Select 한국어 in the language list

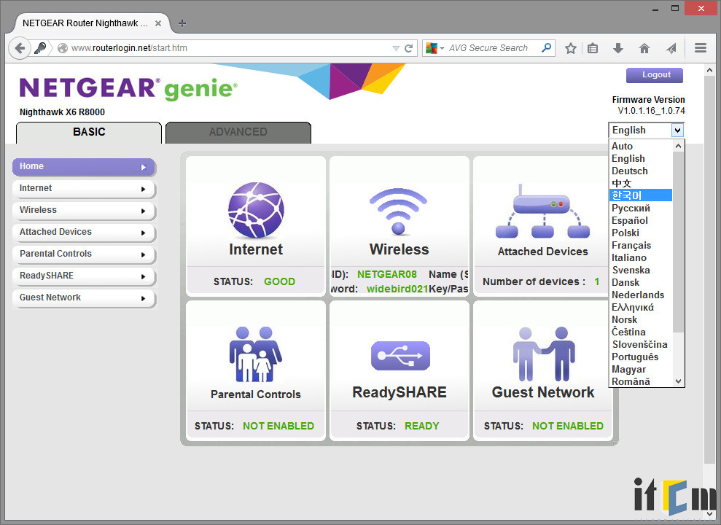pyautogui.click(x=641, y=195)
